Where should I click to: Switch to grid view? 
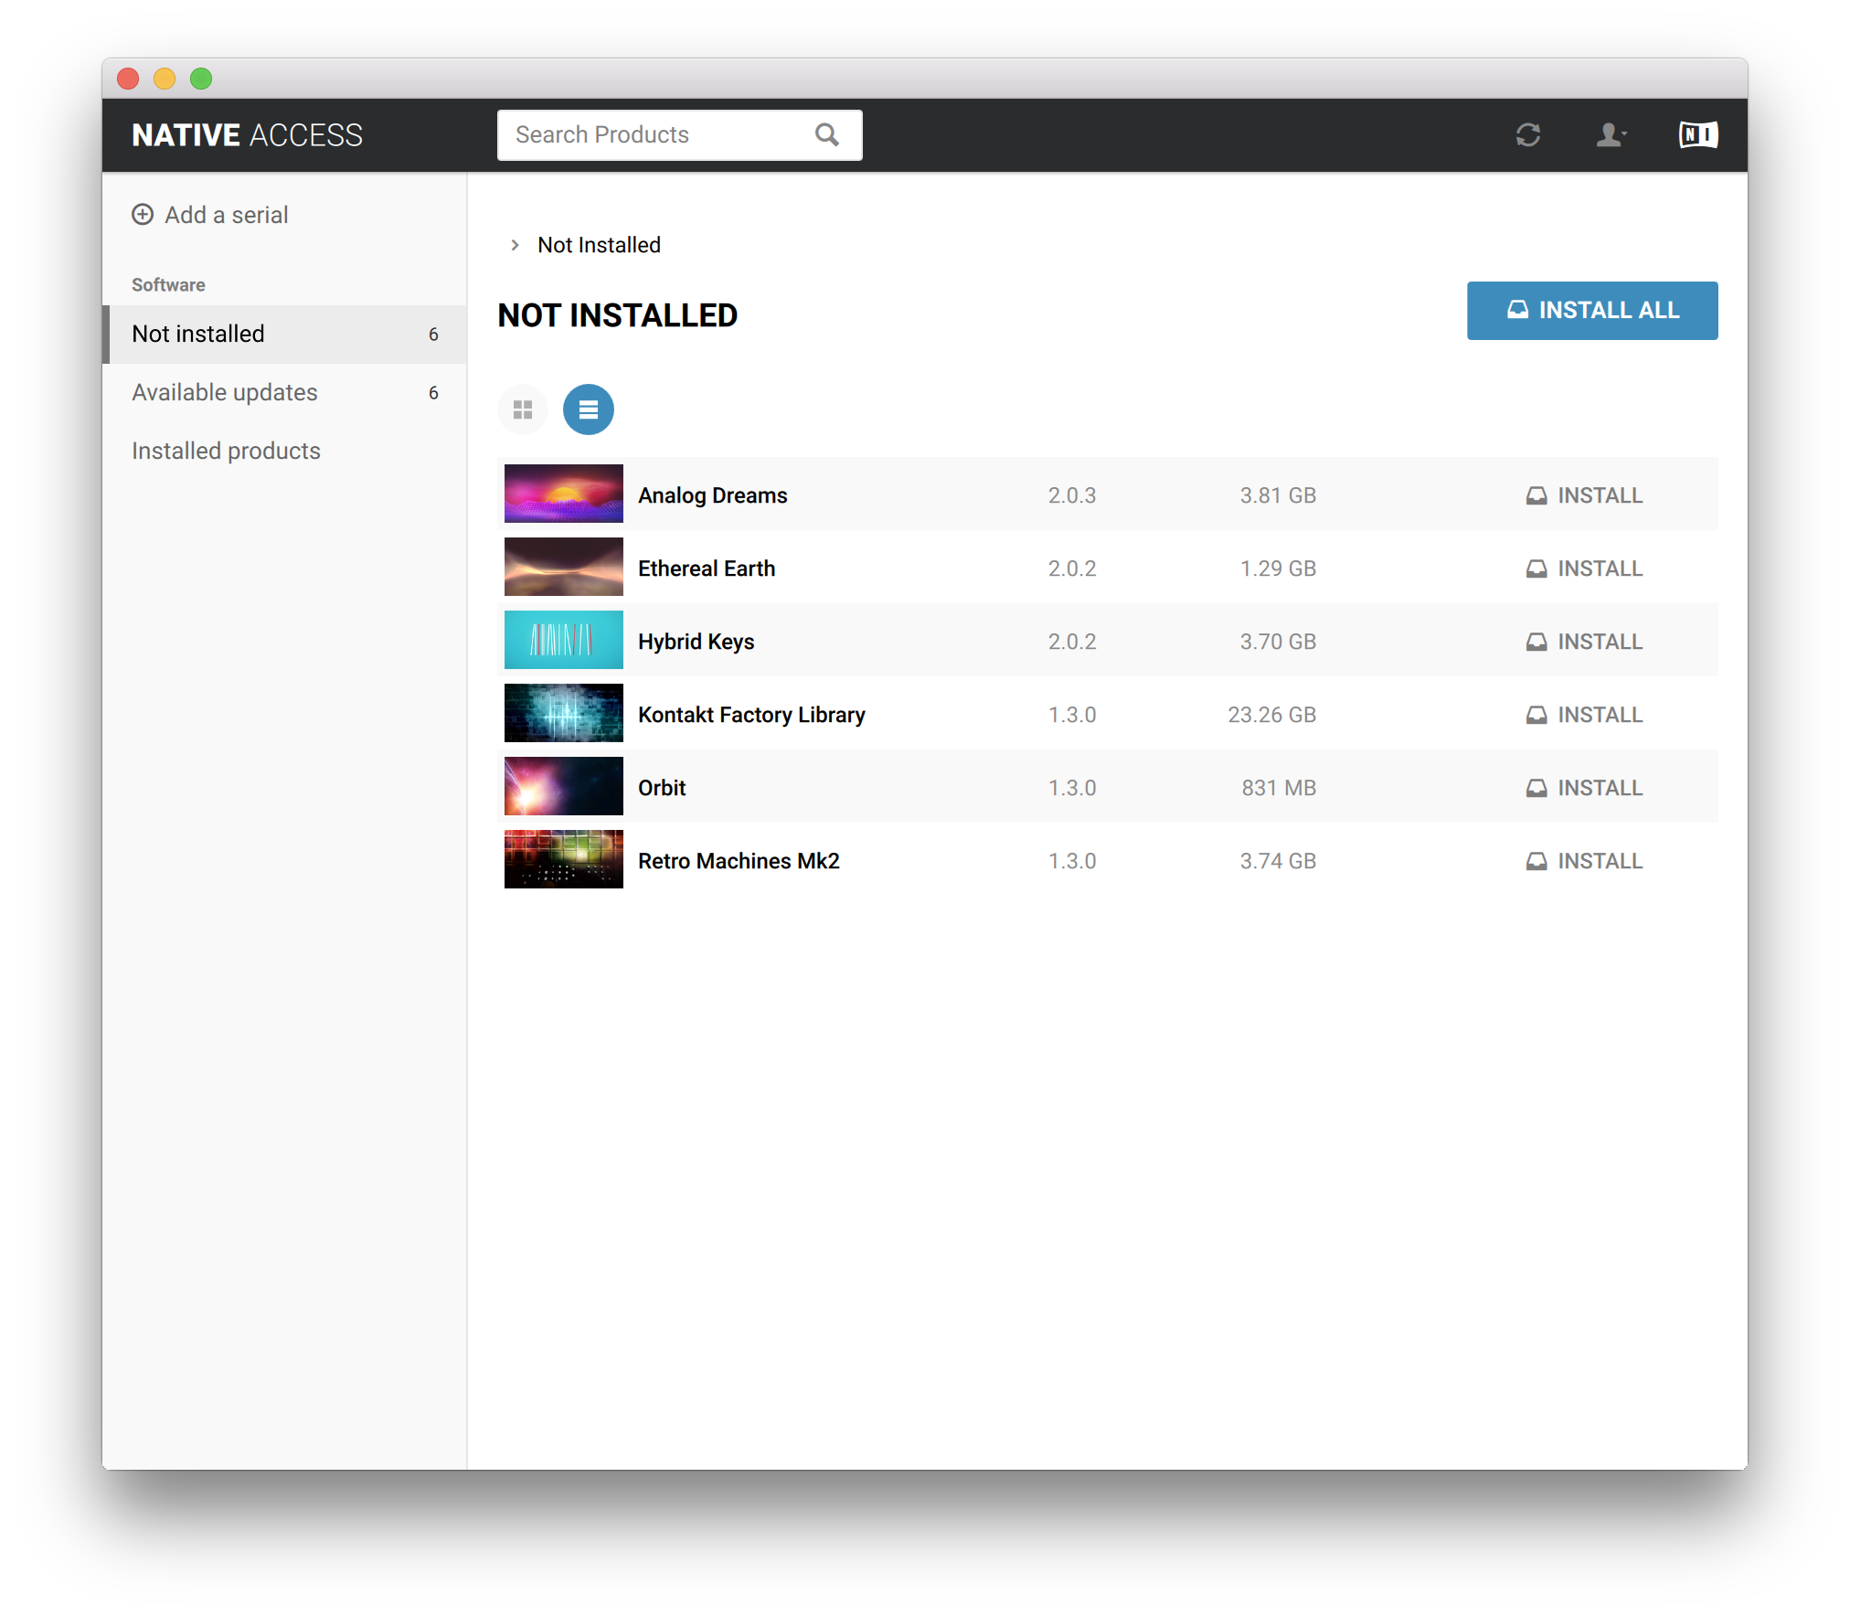tap(523, 409)
